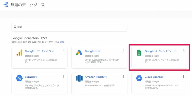Screen dimensions: 192x96
Task: Click the Data Studio logo icon
Action: tap(6, 5)
